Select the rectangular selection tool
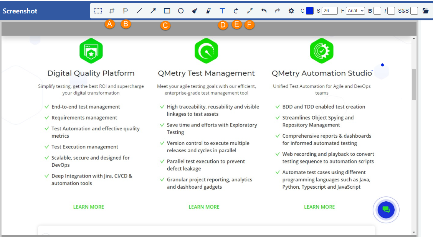 [98, 10]
